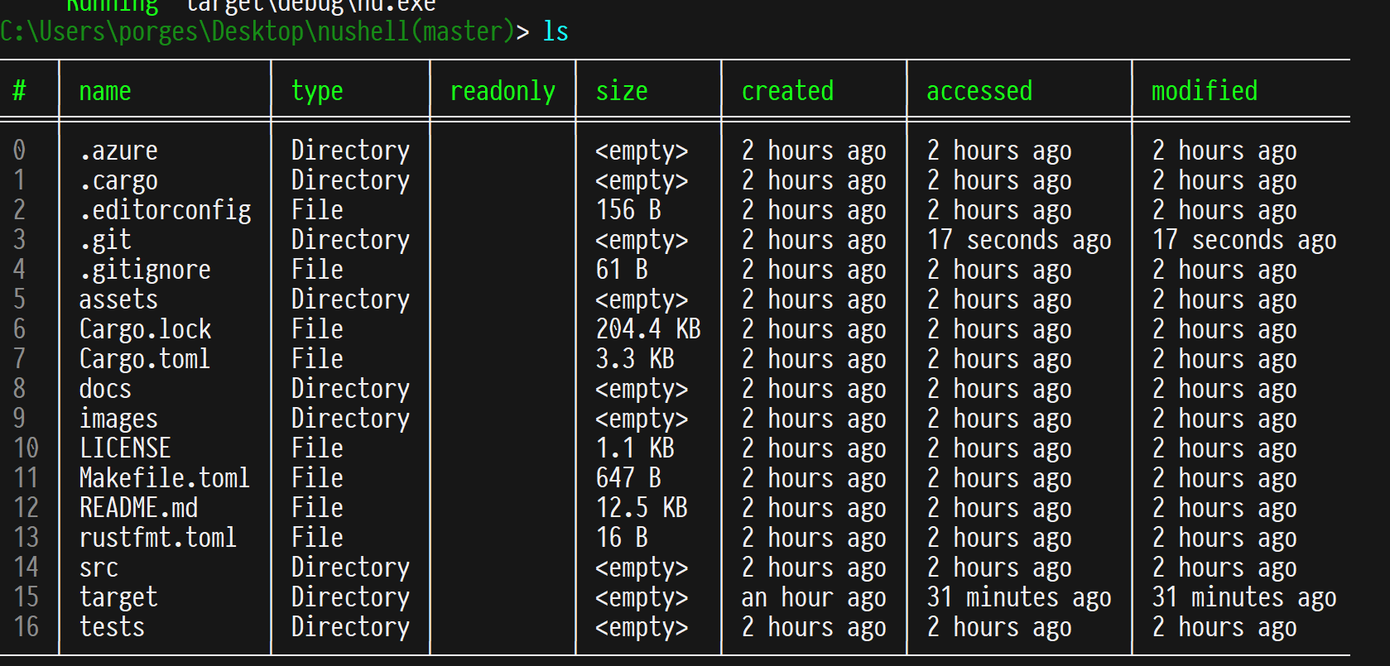Click the '#' index column header

(19, 91)
